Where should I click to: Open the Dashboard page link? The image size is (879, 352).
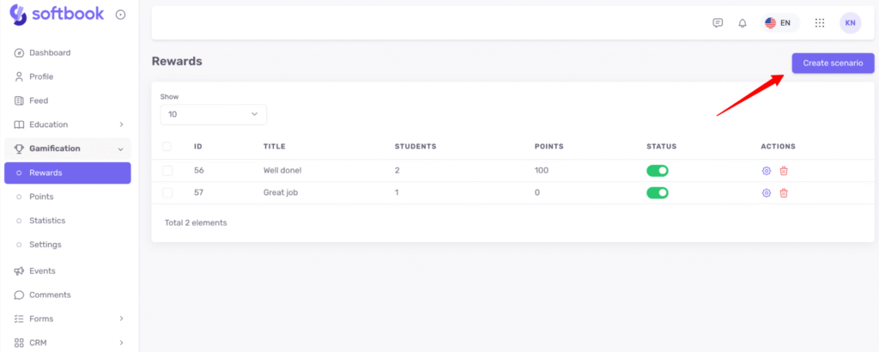50,52
